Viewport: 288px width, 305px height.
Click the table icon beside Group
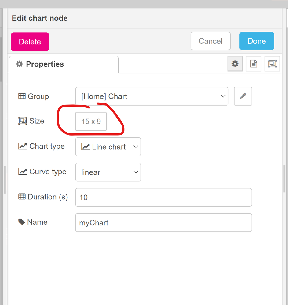coord(22,96)
